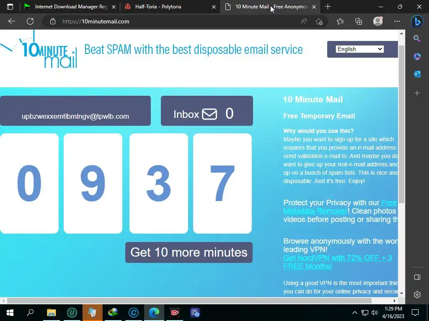The height and width of the screenshot is (321, 429).
Task: Close the Internet Download Manager tab
Action: (114, 7)
